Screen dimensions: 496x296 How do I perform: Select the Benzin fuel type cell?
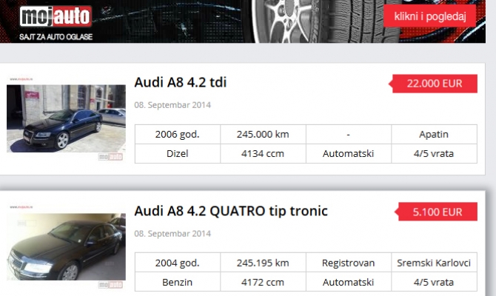pyautogui.click(x=177, y=282)
